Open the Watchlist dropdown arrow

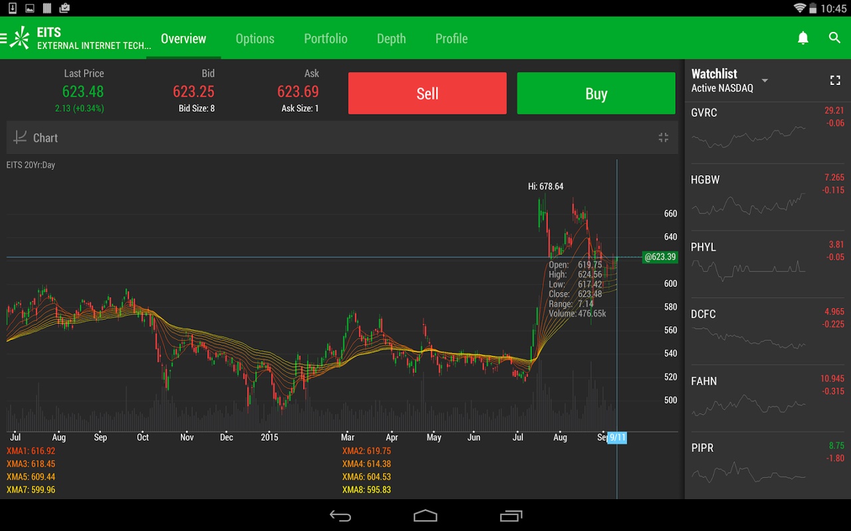click(x=765, y=80)
